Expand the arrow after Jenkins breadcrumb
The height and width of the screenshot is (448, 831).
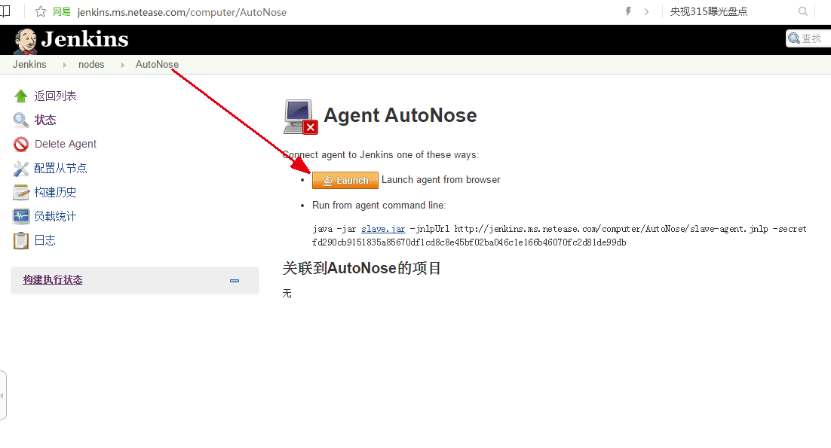pos(65,65)
